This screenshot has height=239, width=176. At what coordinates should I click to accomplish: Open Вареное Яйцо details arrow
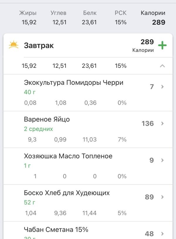pos(162,124)
